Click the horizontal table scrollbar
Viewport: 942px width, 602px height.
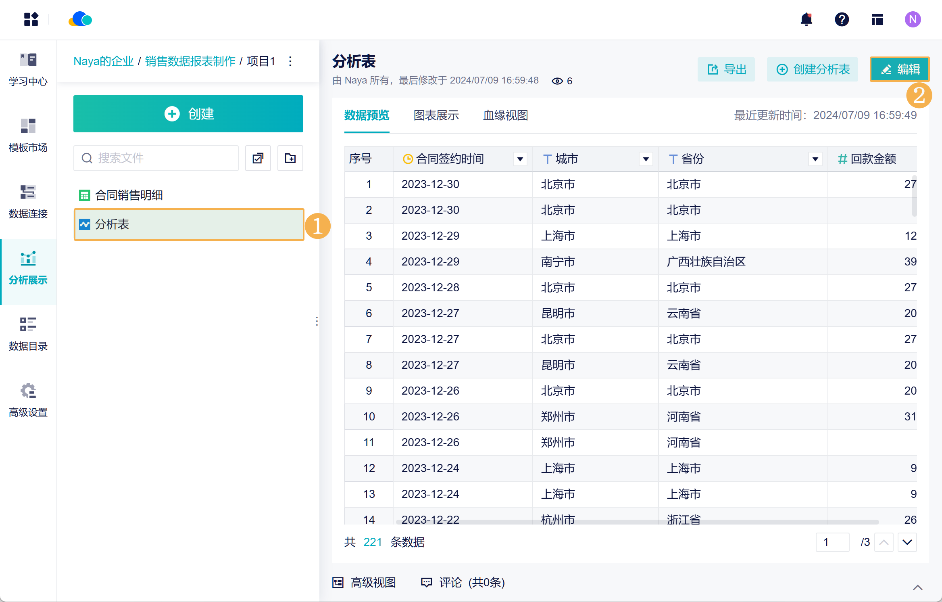637,522
